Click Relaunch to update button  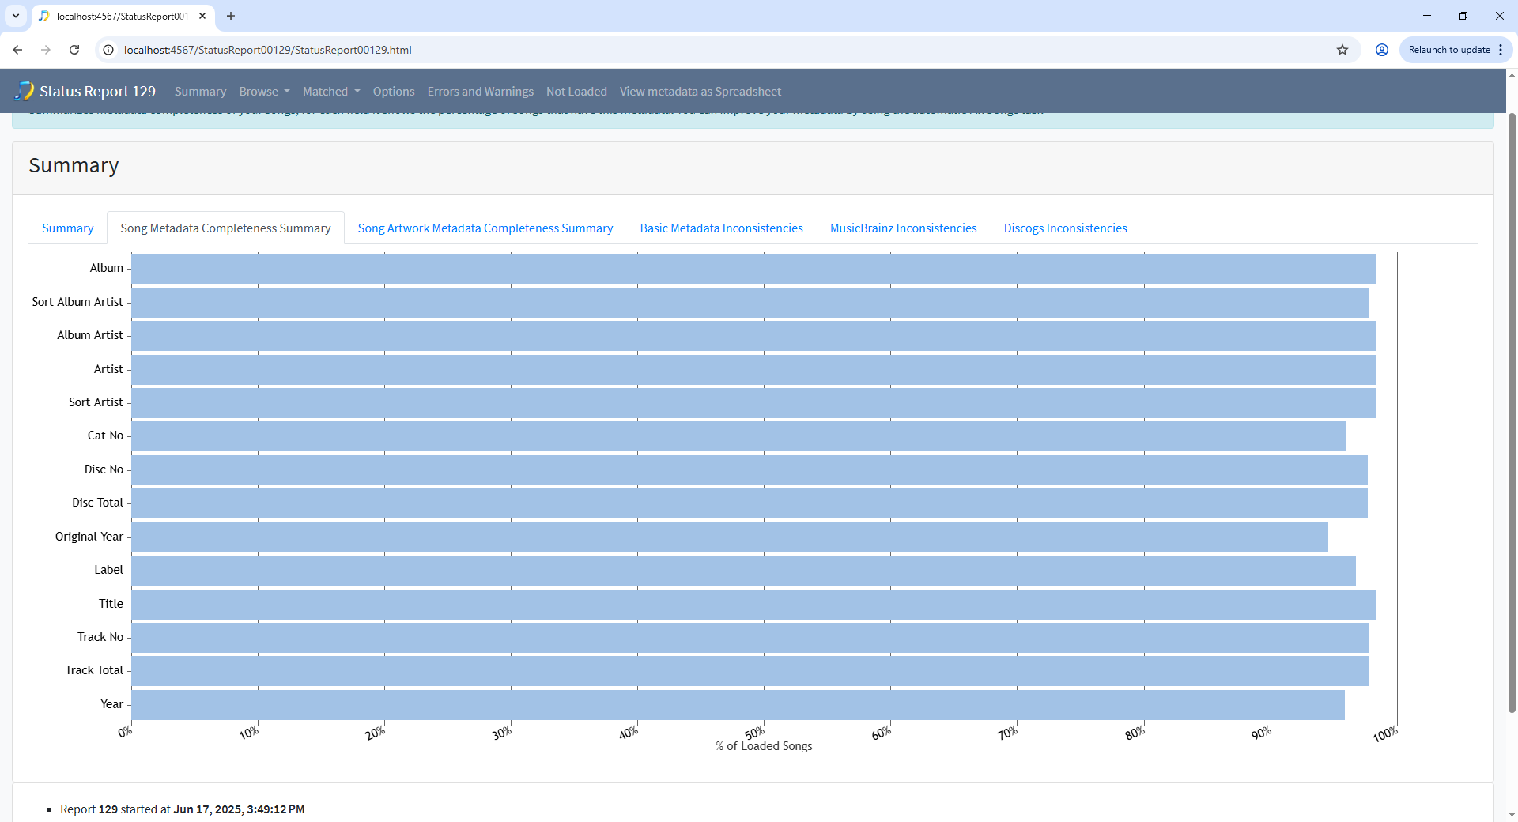click(1448, 50)
